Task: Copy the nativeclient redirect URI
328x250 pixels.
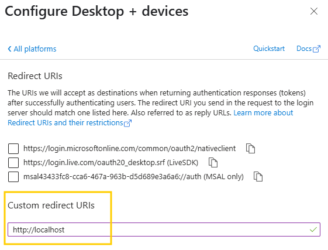Action: (x=250, y=149)
